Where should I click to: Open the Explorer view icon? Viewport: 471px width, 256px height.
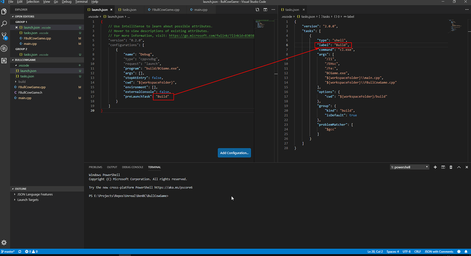point(4,11)
